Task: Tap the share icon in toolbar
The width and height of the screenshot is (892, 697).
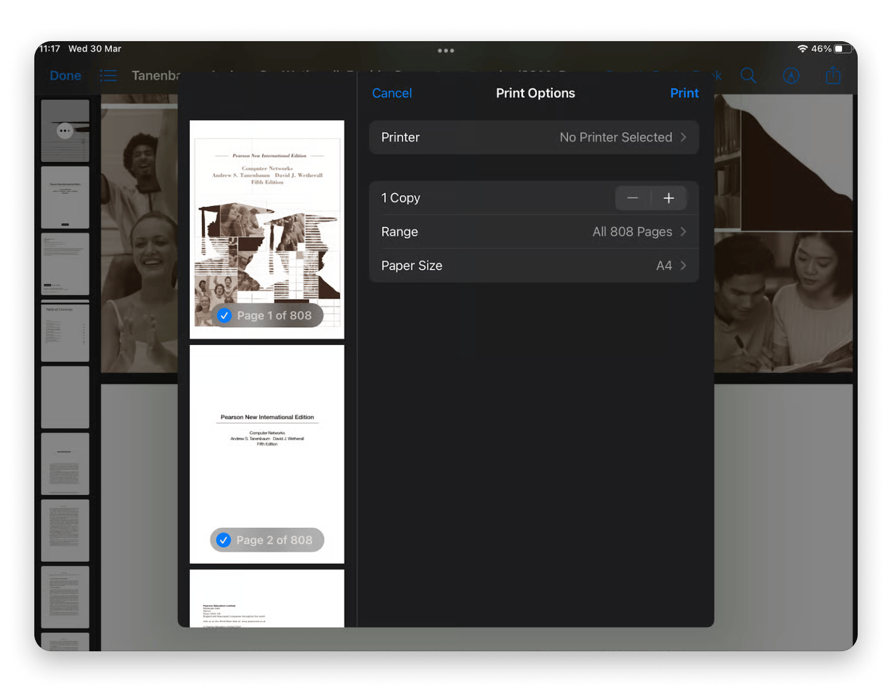Action: tap(833, 75)
